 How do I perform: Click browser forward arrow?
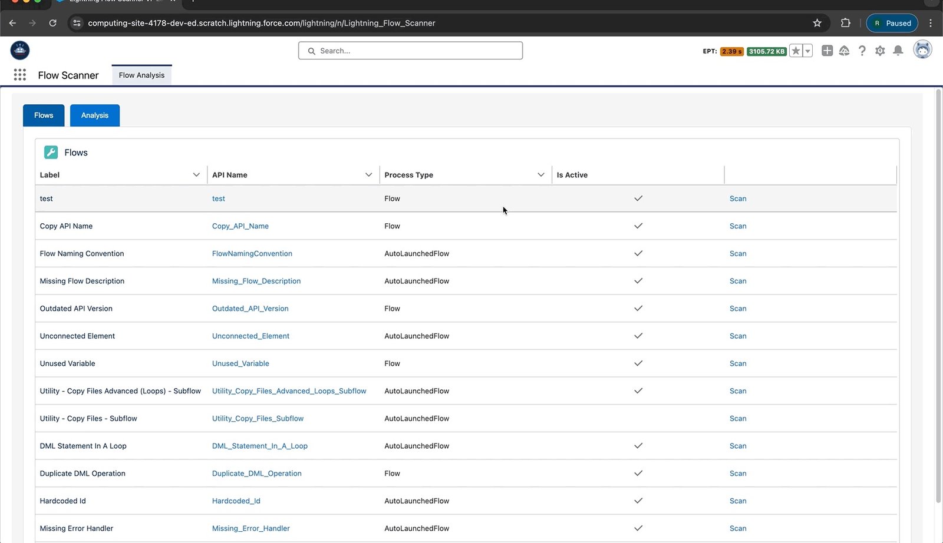(32, 23)
